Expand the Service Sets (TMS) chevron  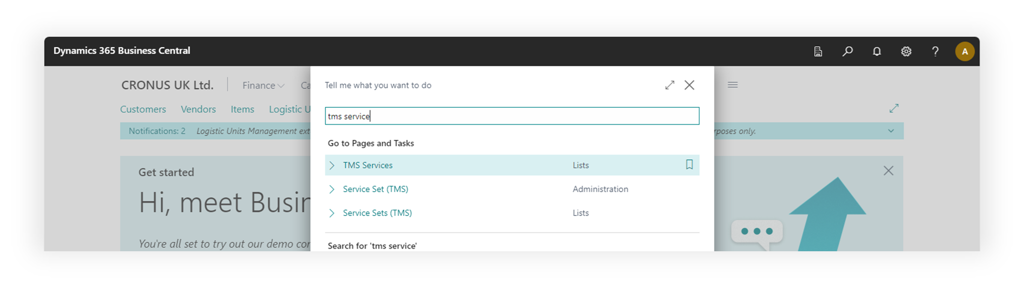click(x=332, y=213)
